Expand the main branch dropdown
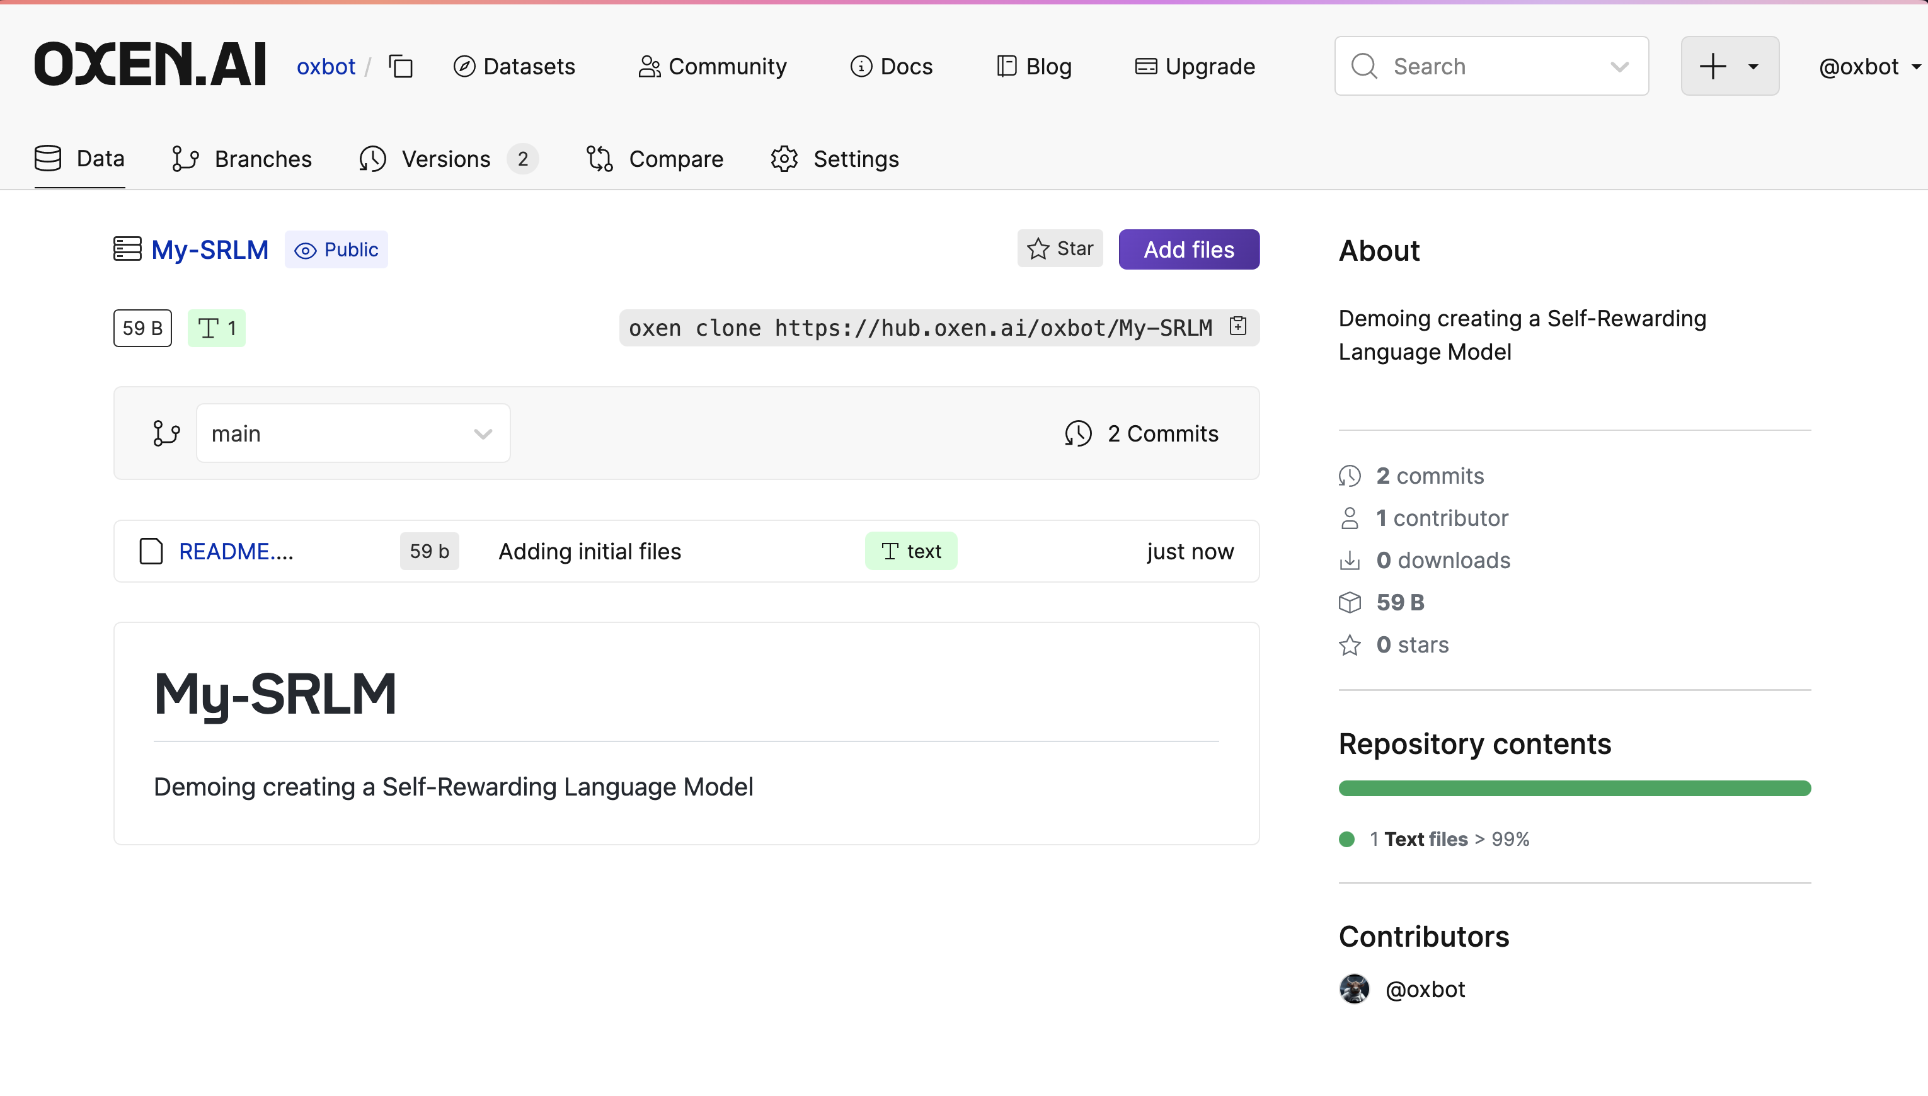1928x1096 pixels. pos(352,433)
